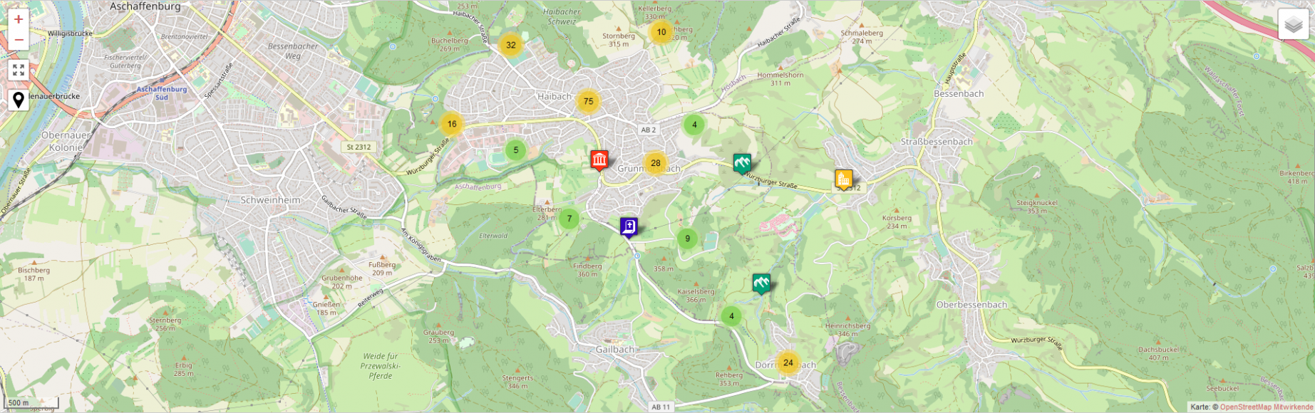Viewport: 1315px width, 413px height.
Task: Zoom out with the minus button
Action: [x=19, y=40]
